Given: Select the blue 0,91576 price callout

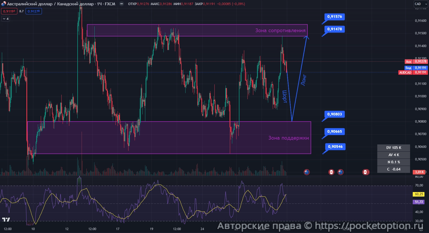Looking at the screenshot, I should coord(335,17).
